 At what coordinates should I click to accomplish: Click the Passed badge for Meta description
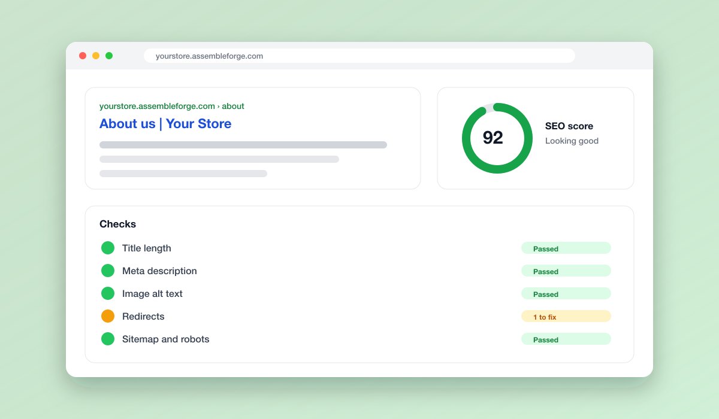pos(566,271)
